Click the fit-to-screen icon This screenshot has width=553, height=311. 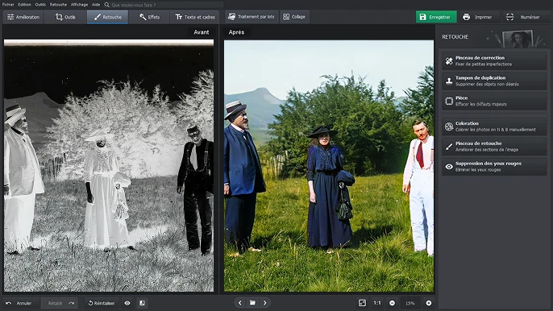tap(362, 303)
